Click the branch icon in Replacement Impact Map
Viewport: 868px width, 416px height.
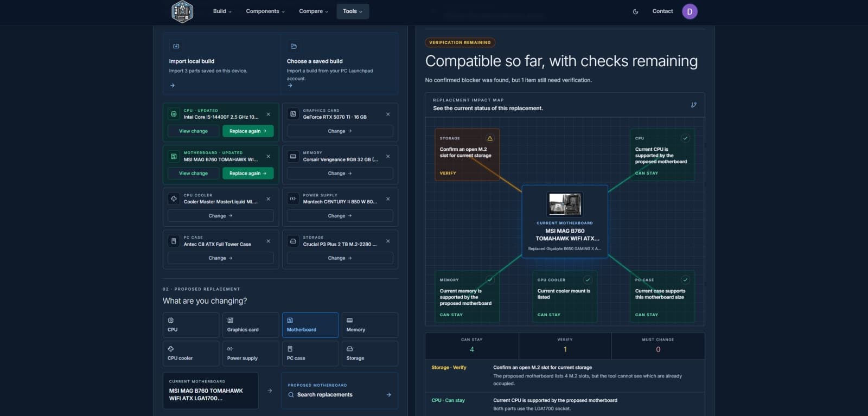pos(694,105)
